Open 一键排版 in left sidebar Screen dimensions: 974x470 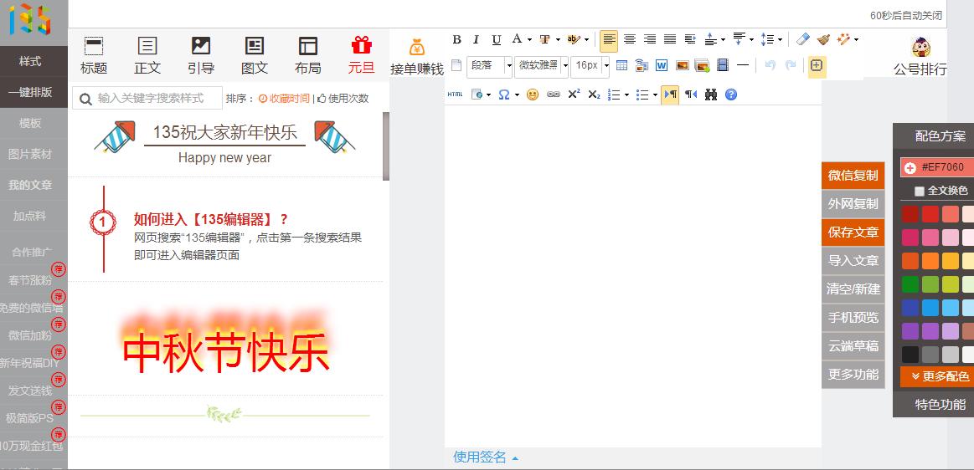click(x=30, y=92)
